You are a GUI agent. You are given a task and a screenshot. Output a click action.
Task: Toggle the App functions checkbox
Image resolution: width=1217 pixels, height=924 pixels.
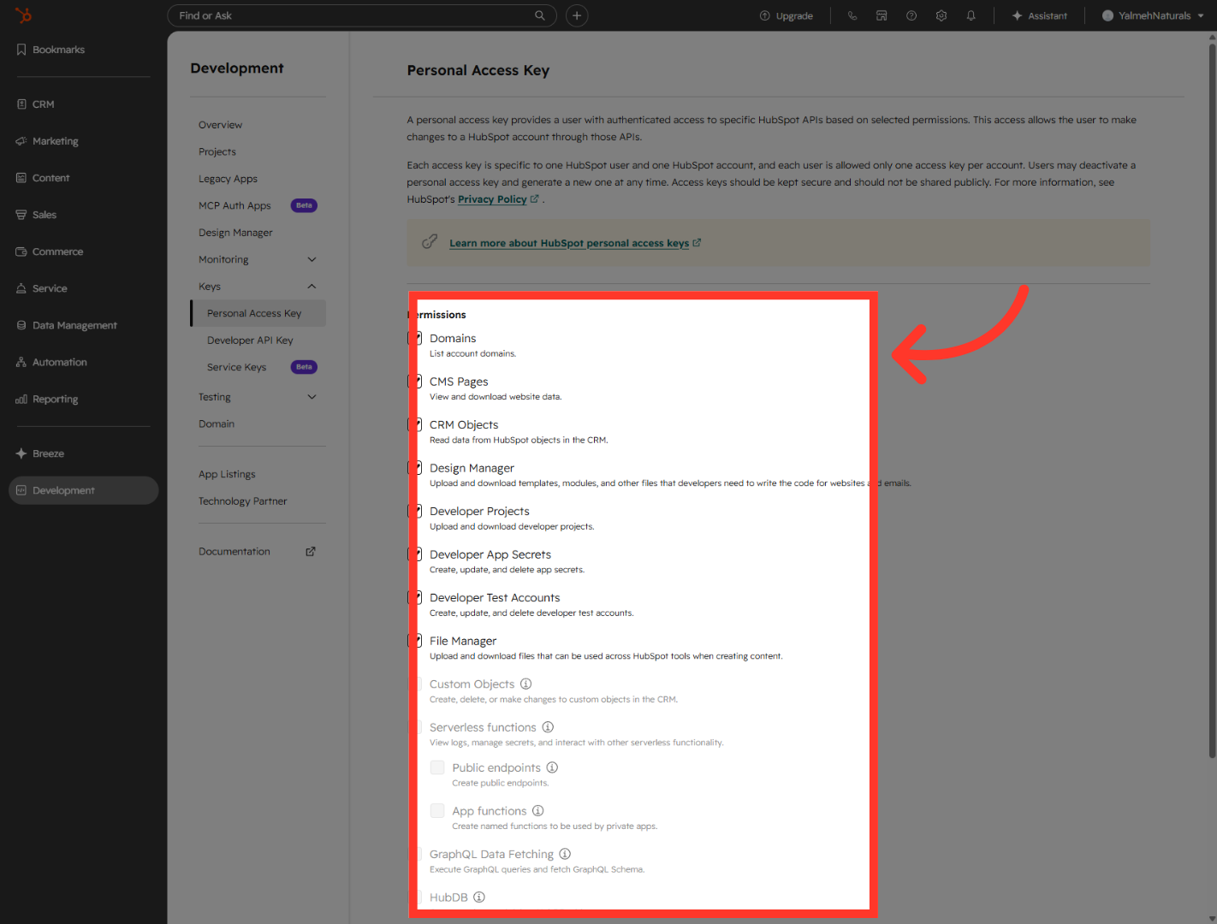click(437, 810)
